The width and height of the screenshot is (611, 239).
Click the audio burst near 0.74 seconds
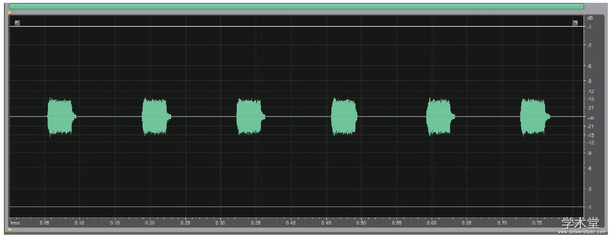[535, 117]
